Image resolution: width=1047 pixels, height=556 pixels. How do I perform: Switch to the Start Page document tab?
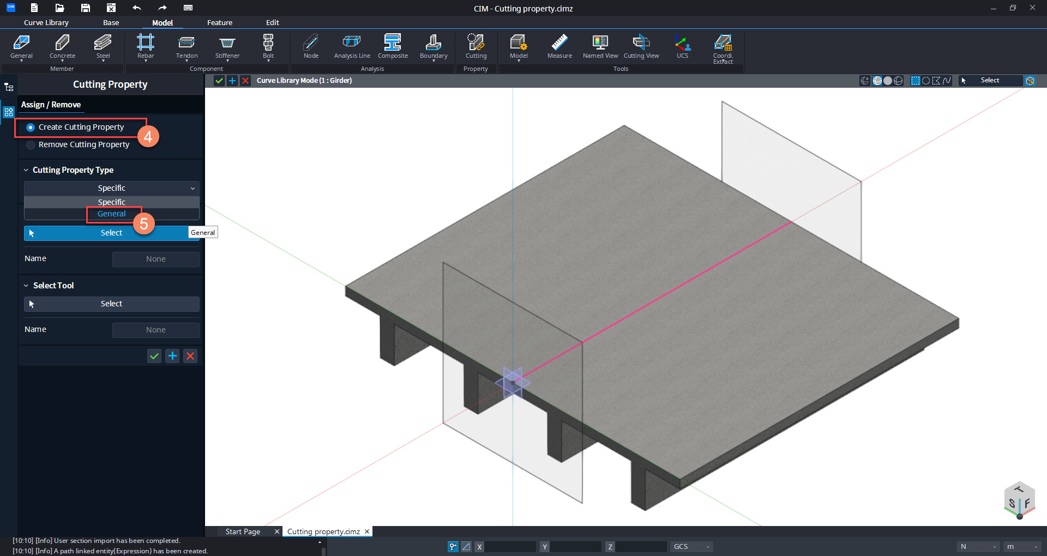(243, 531)
